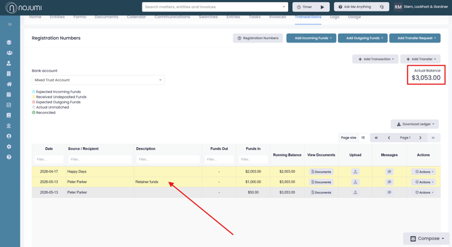
Task: Upload file for the $50.00 row
Action: click(x=355, y=192)
